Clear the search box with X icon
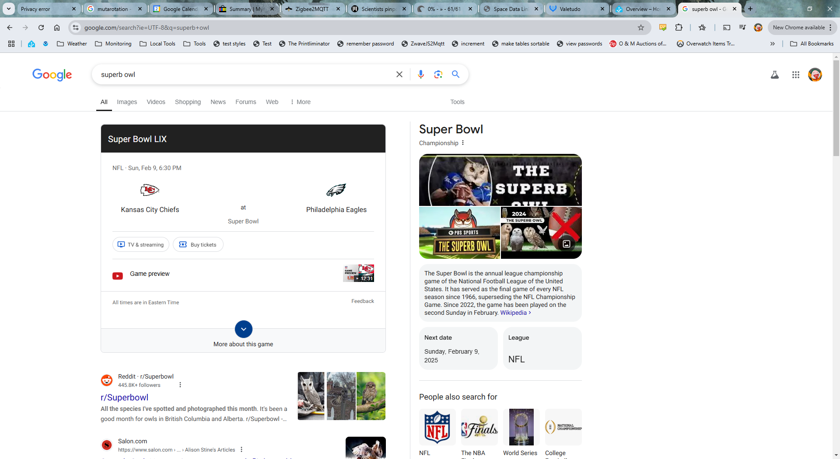This screenshot has height=459, width=840. tap(399, 74)
